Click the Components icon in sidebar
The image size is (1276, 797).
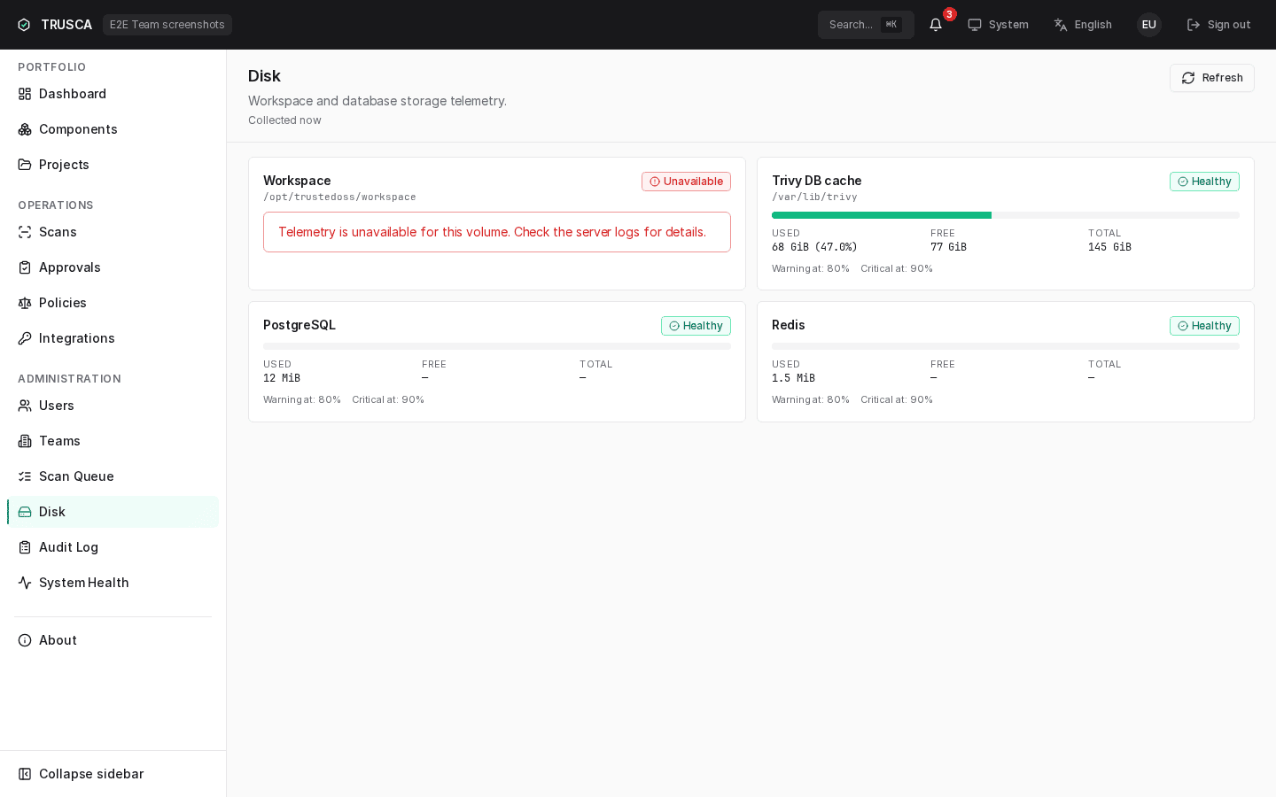pos(25,129)
